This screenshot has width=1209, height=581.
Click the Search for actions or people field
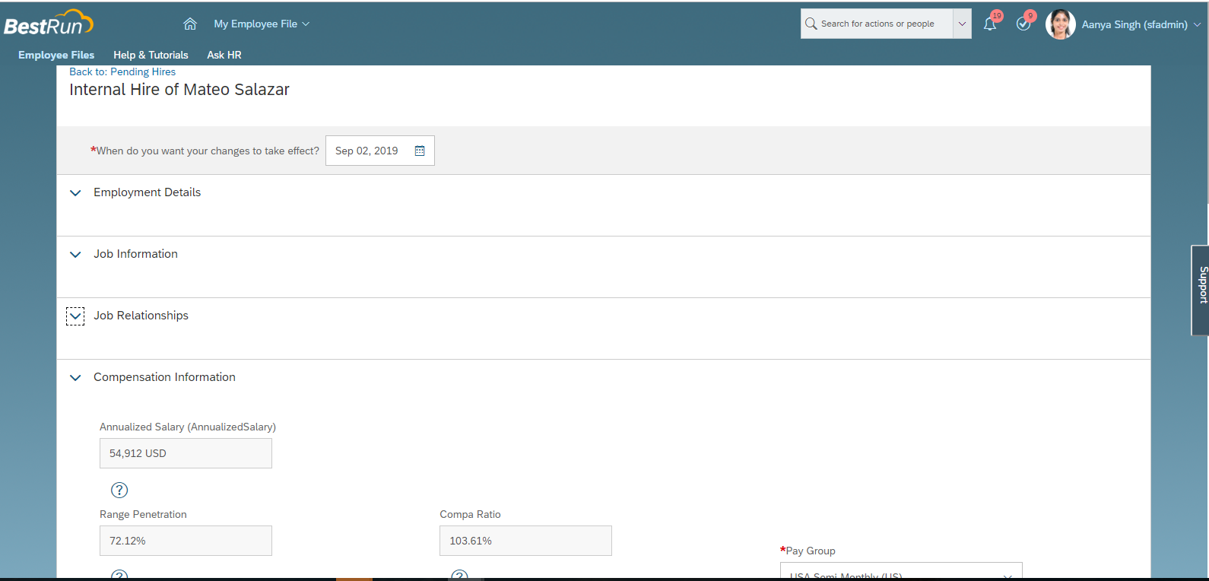877,24
